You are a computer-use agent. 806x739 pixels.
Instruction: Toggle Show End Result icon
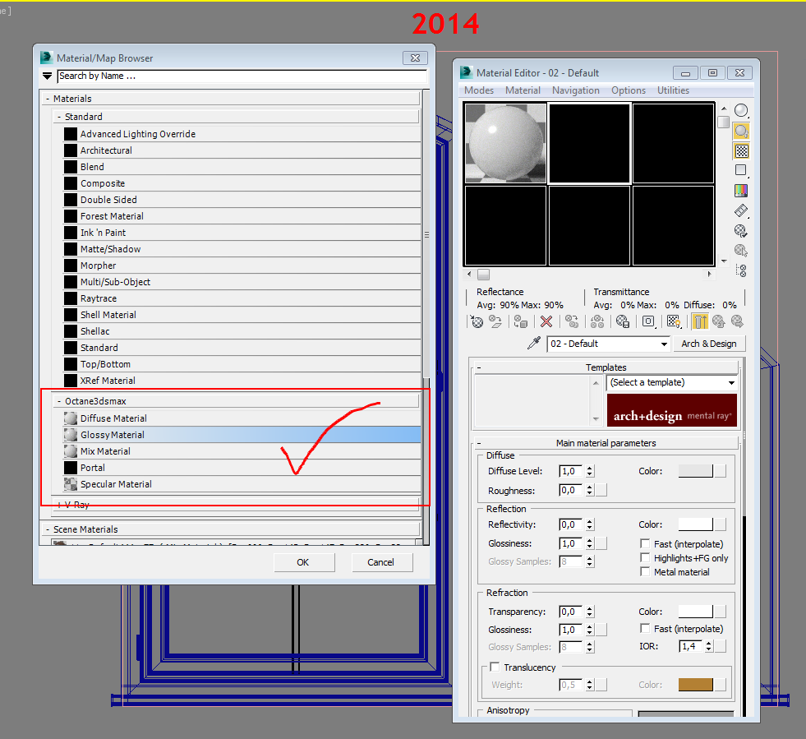(699, 322)
